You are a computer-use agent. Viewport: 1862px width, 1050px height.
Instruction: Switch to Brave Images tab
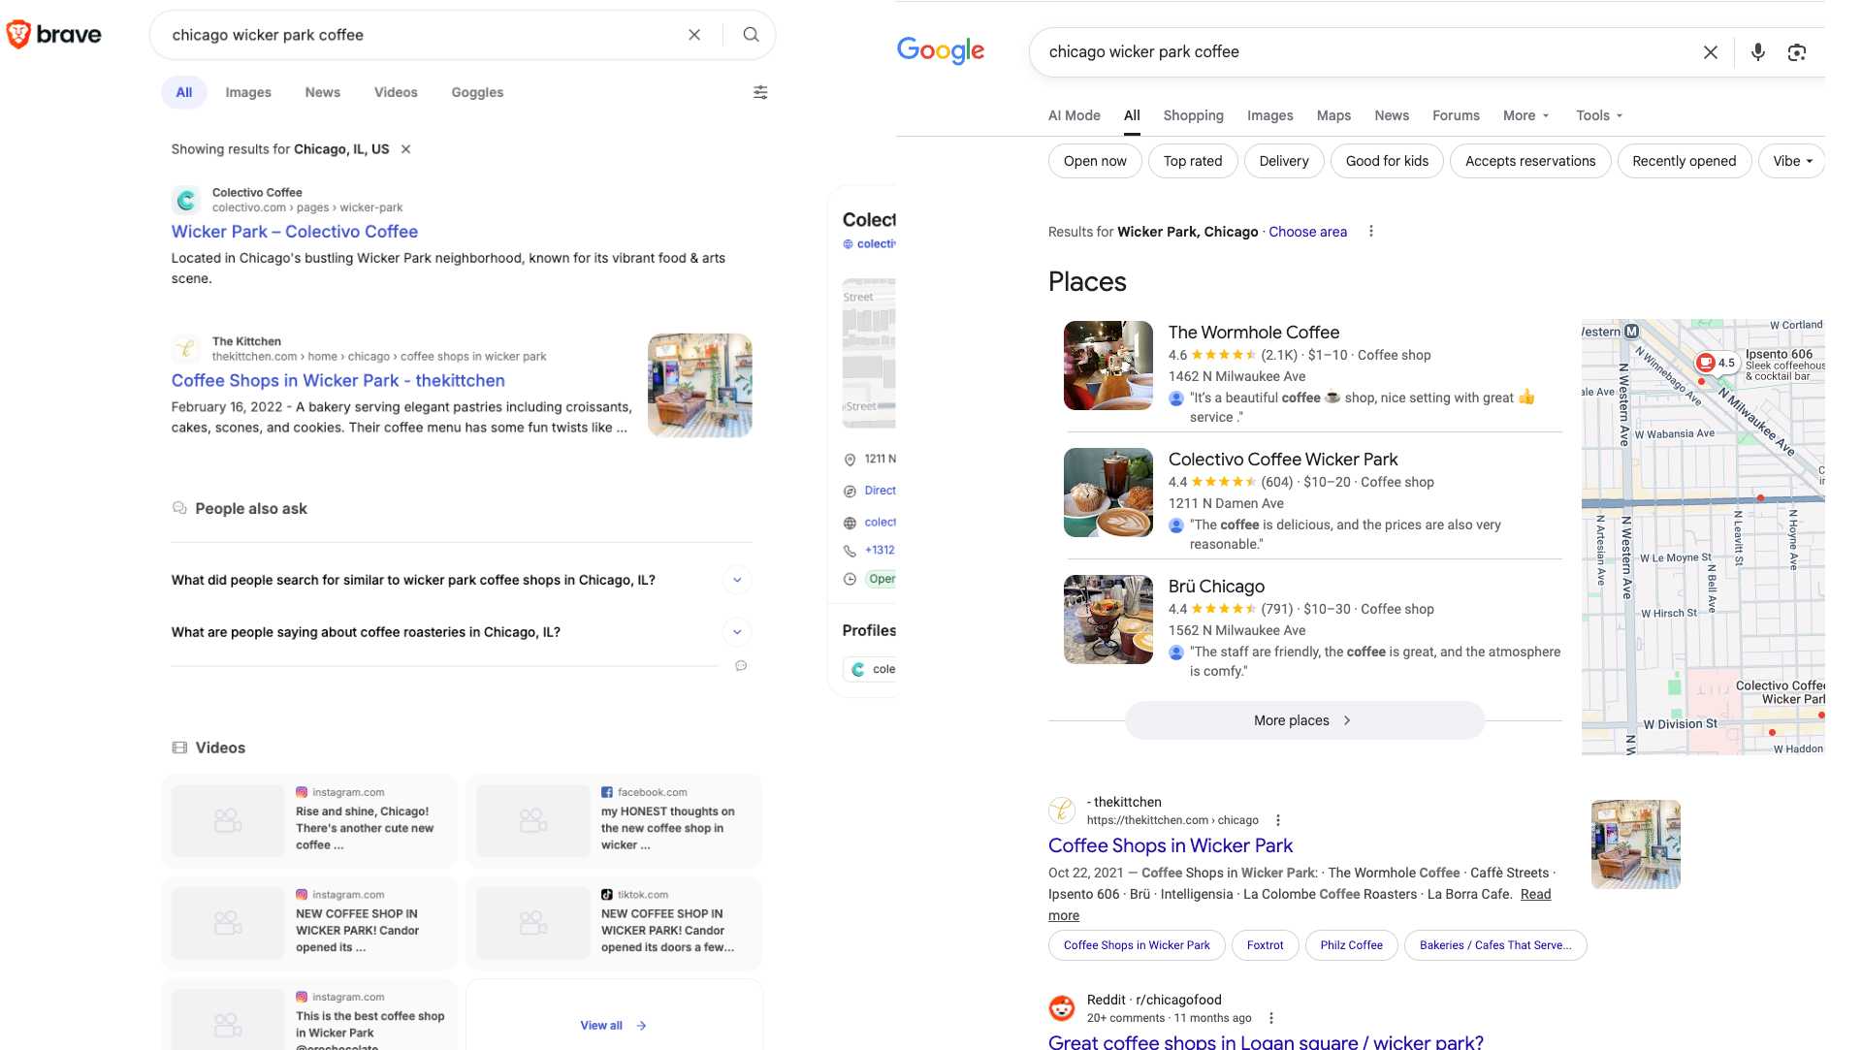click(x=248, y=92)
